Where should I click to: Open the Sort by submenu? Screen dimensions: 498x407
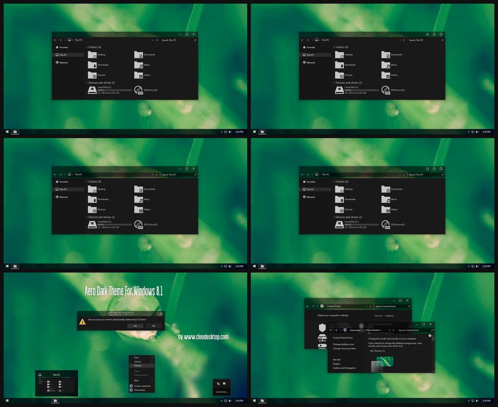pos(142,361)
